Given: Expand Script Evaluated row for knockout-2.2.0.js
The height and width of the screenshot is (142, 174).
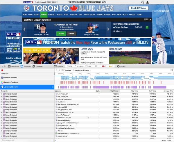Looking at the screenshot, I should [2, 118].
